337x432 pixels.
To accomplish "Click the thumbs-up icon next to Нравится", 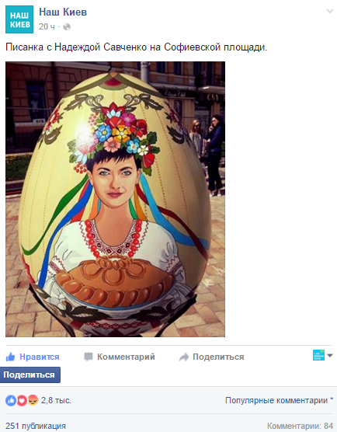I will point(10,357).
